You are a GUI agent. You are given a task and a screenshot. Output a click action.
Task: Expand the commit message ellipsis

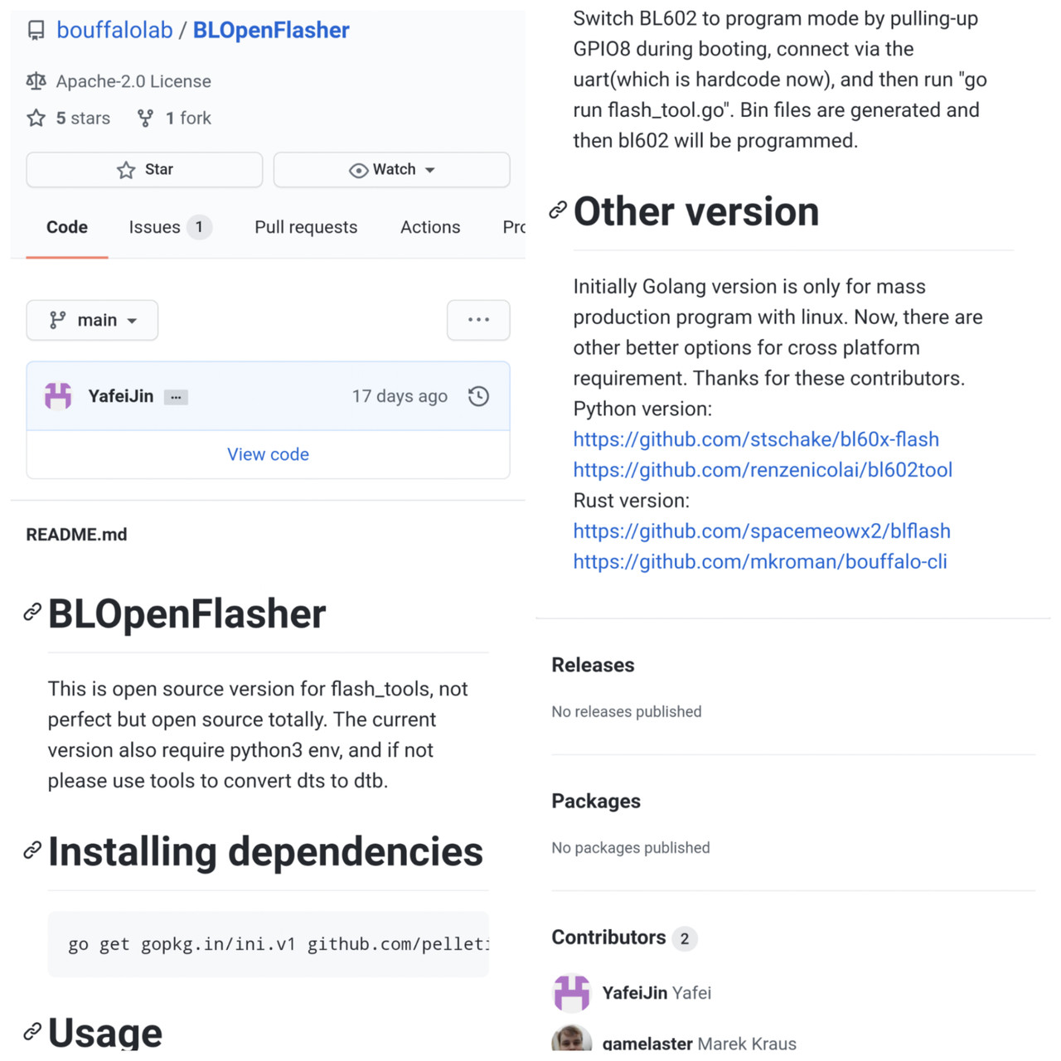tap(176, 397)
